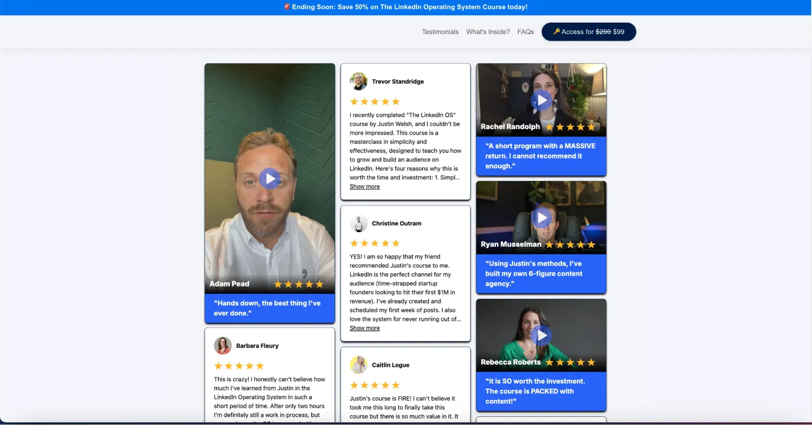Go to What's Inside? section
Screen dimensions: 812x425
(x=487, y=32)
